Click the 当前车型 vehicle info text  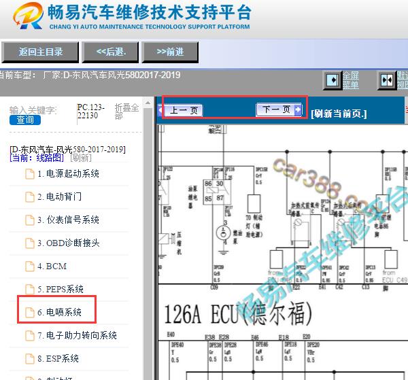[x=90, y=75]
